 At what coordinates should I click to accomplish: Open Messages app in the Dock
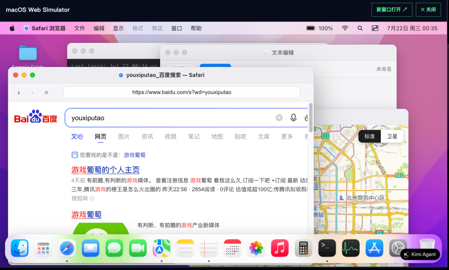pyautogui.click(x=114, y=248)
